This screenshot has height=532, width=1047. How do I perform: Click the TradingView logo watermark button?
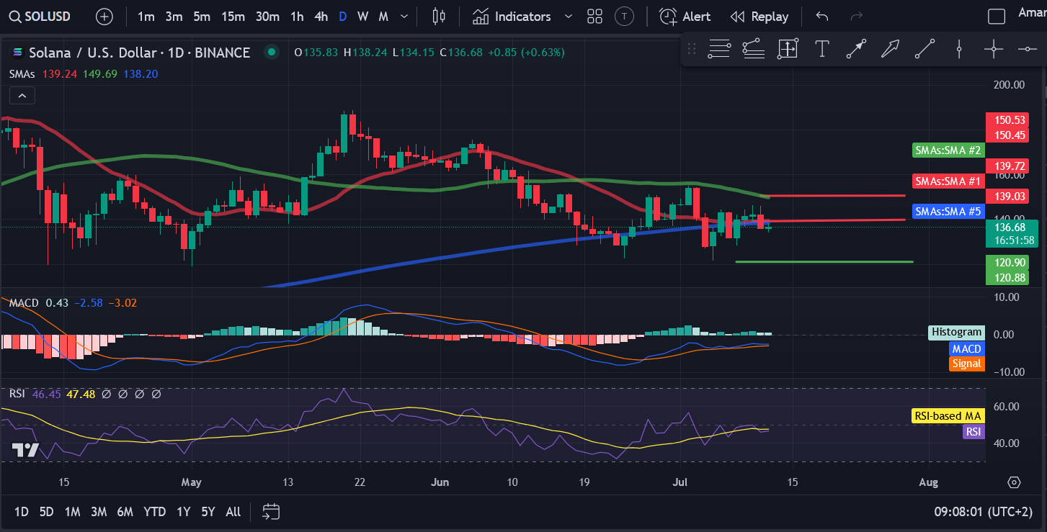point(25,451)
